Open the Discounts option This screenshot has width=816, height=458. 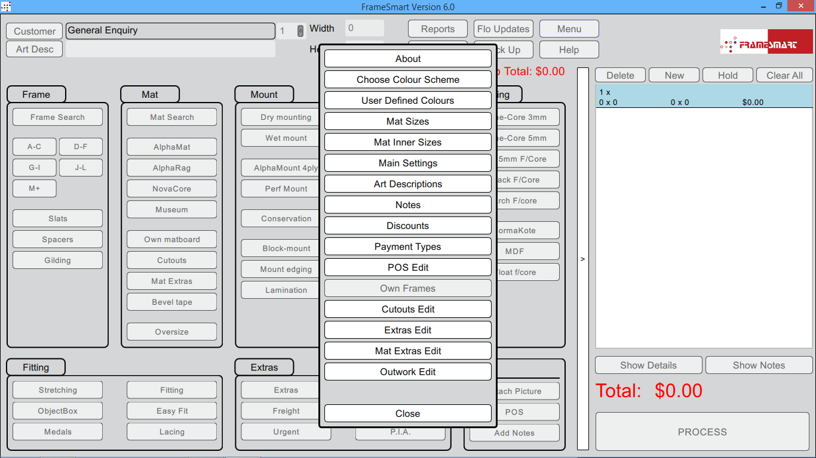point(408,225)
